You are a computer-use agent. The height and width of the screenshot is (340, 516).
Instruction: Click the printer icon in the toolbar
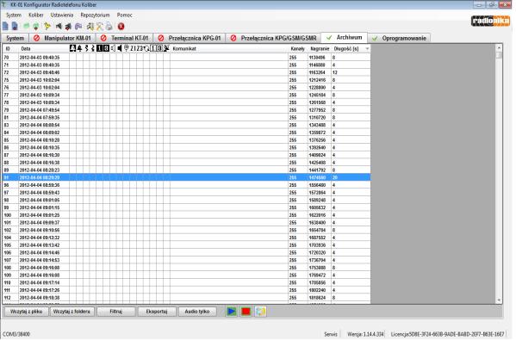tap(109, 27)
